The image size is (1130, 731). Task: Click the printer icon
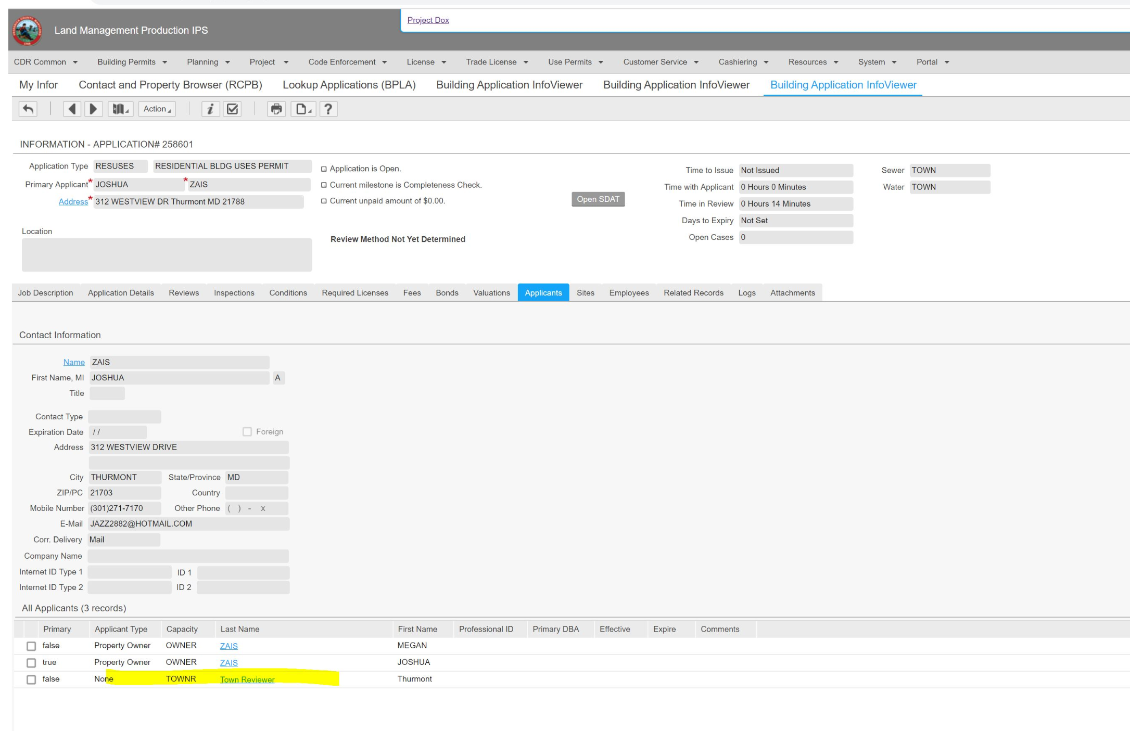click(x=276, y=109)
